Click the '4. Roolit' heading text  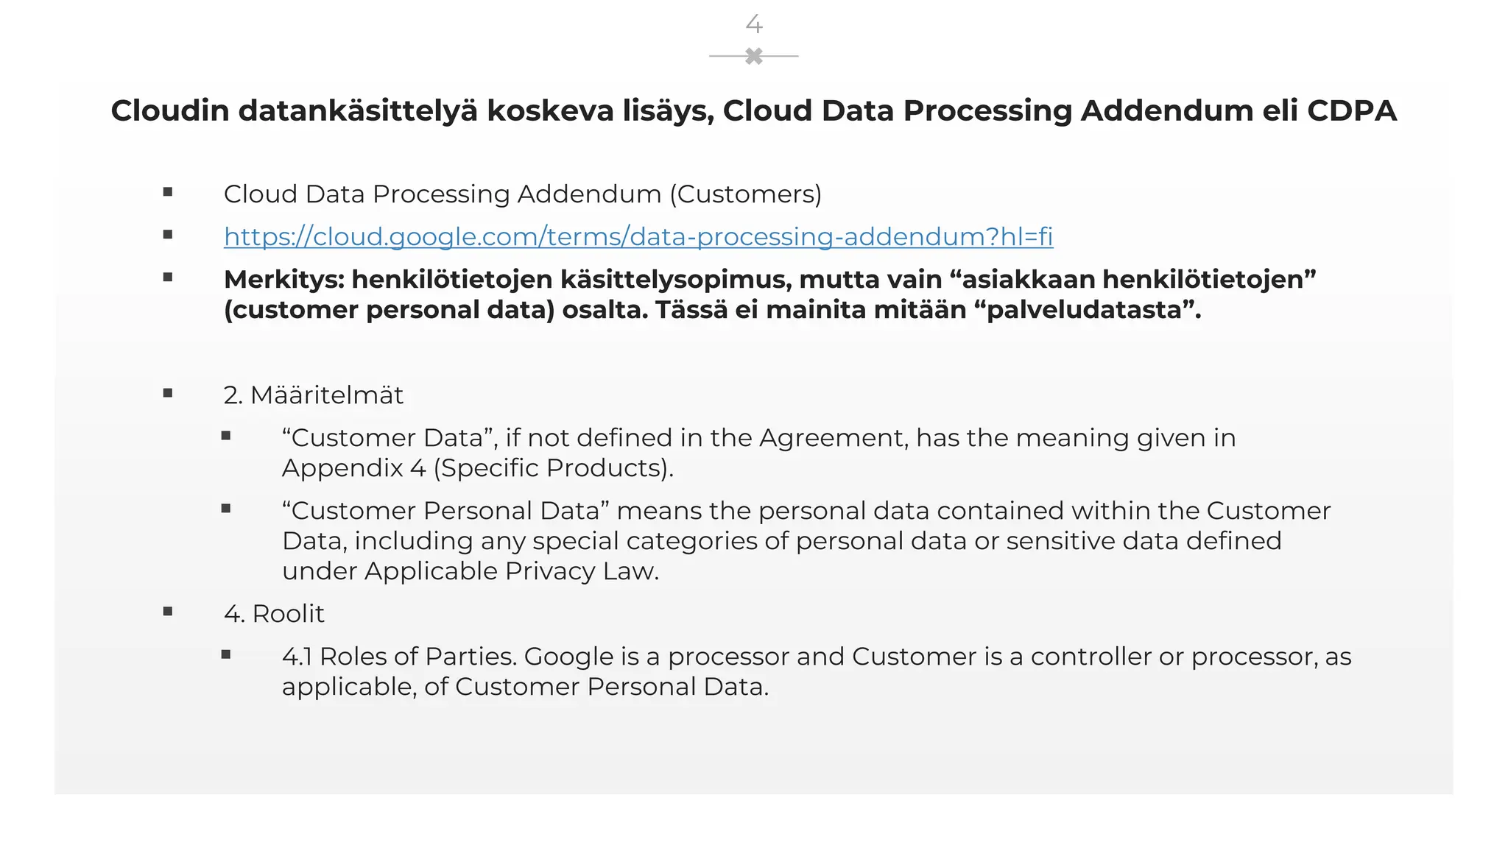[x=274, y=614]
